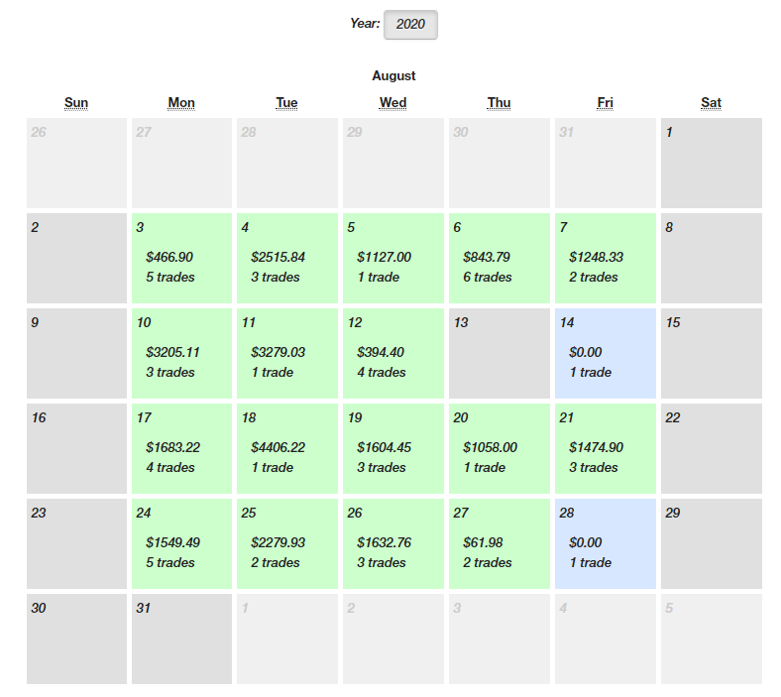
Task: Select the empty August 13 cell
Action: click(x=499, y=353)
